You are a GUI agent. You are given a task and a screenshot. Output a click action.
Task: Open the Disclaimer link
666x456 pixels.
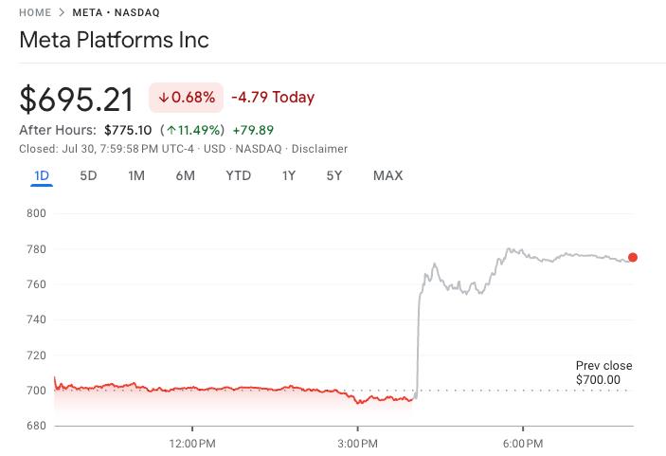319,149
